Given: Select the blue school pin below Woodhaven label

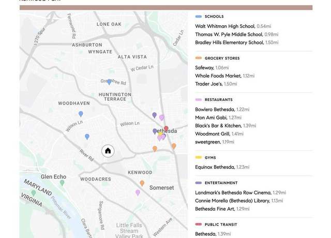Looking at the screenshot, I should pyautogui.click(x=81, y=114).
